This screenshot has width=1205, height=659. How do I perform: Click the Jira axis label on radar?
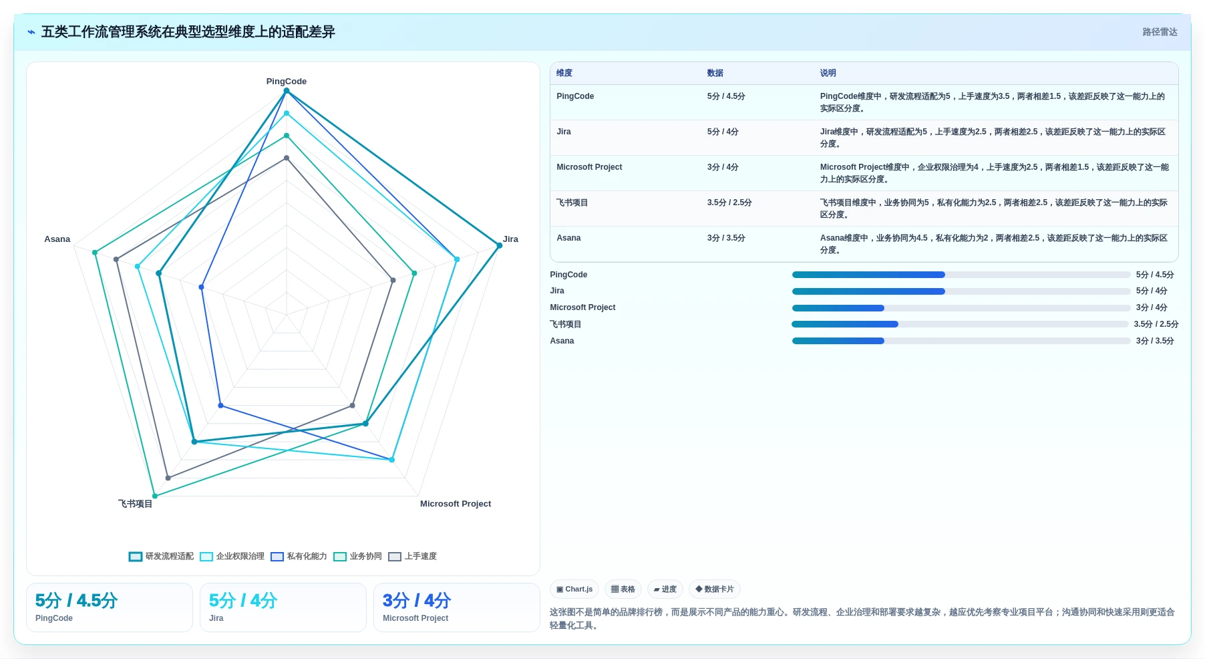tap(510, 239)
